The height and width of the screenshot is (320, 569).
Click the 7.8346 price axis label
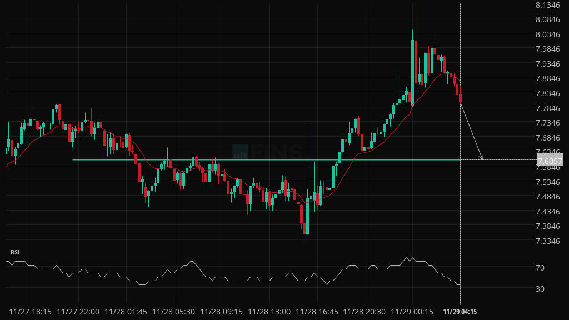pyautogui.click(x=547, y=93)
